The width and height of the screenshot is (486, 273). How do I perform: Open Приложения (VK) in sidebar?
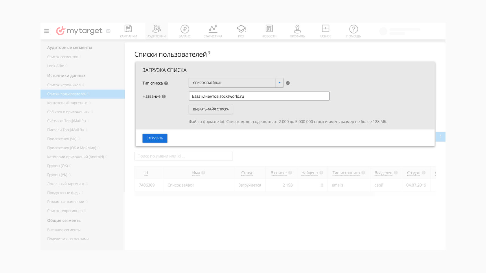click(x=62, y=139)
